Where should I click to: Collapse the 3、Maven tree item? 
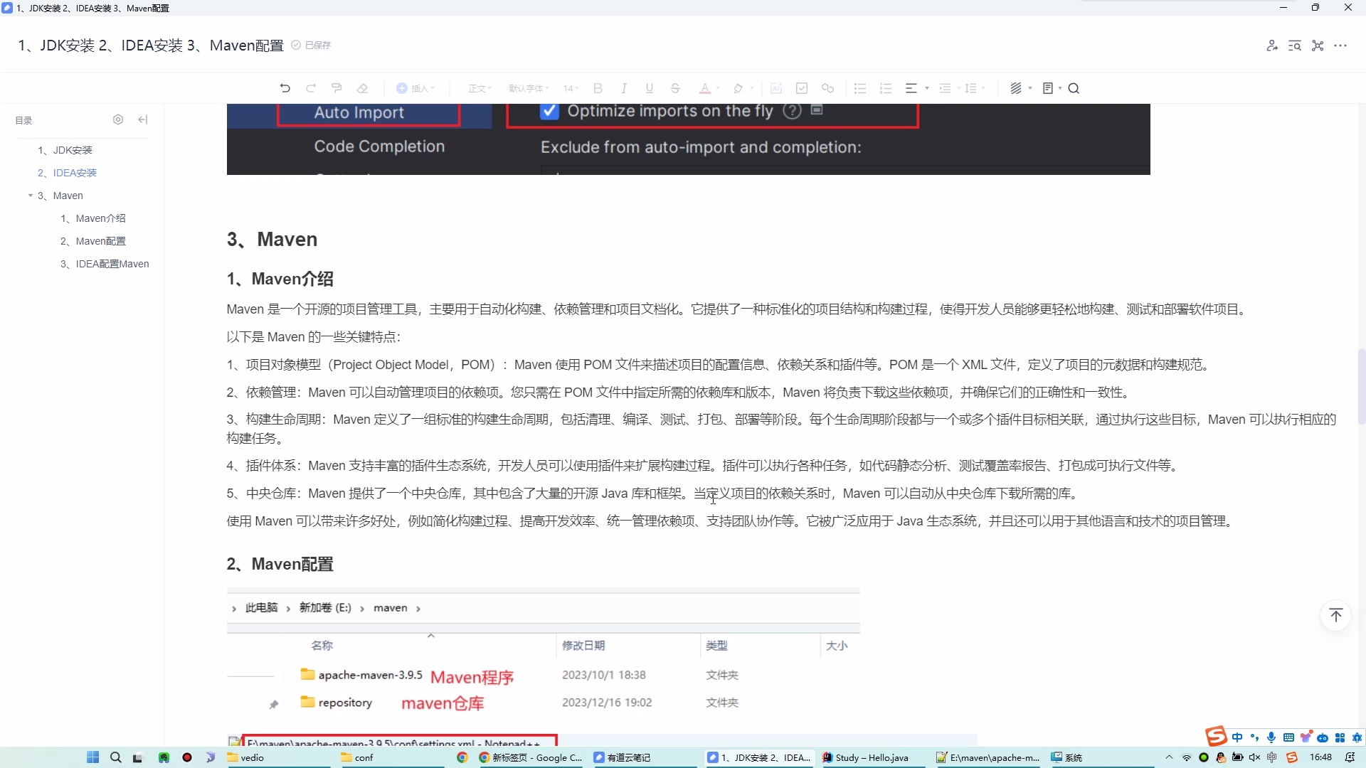coord(31,196)
